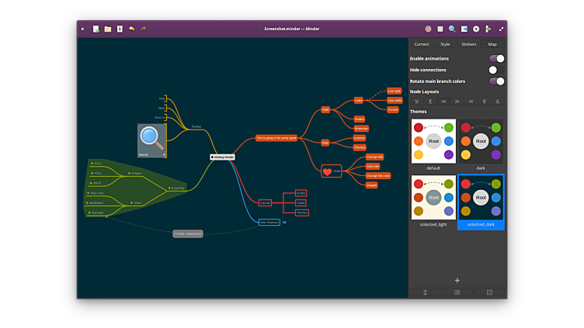Open the focus mode target icon
Screen dimensions: 584x328
(x=428, y=29)
